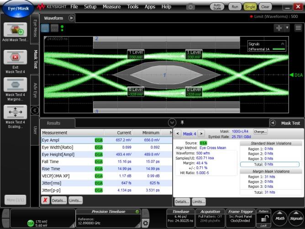Delete measurement with red X icon
Screen dimensions: 305x229
pyautogui.click(x=46, y=200)
